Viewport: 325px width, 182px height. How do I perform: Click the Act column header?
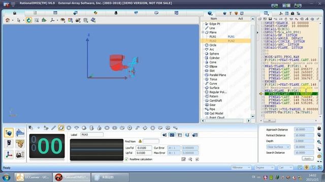[x=240, y=19]
